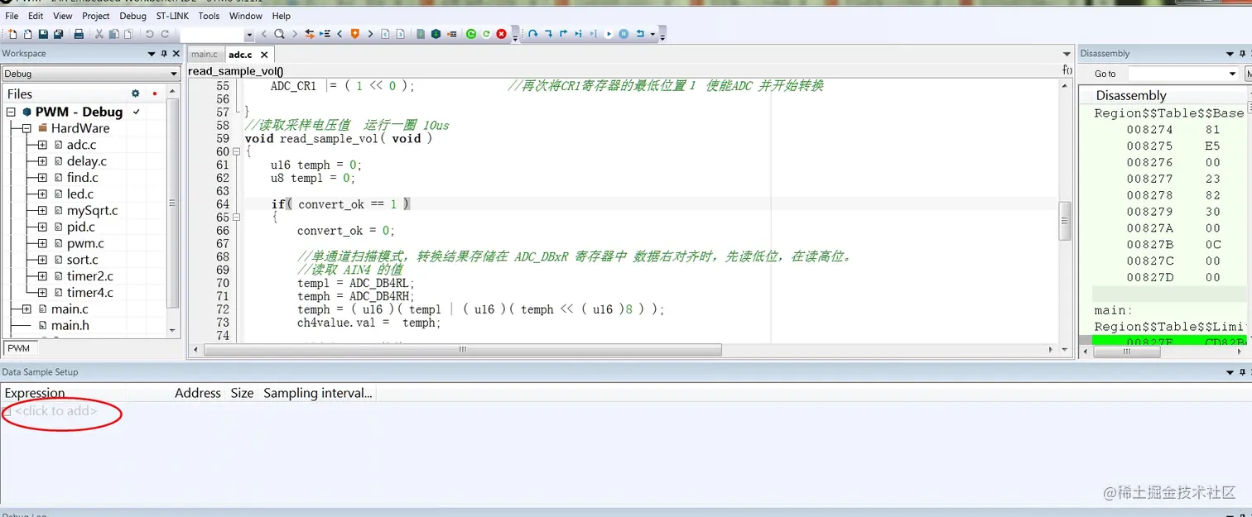Collapse the code fold at line 60

237,151
